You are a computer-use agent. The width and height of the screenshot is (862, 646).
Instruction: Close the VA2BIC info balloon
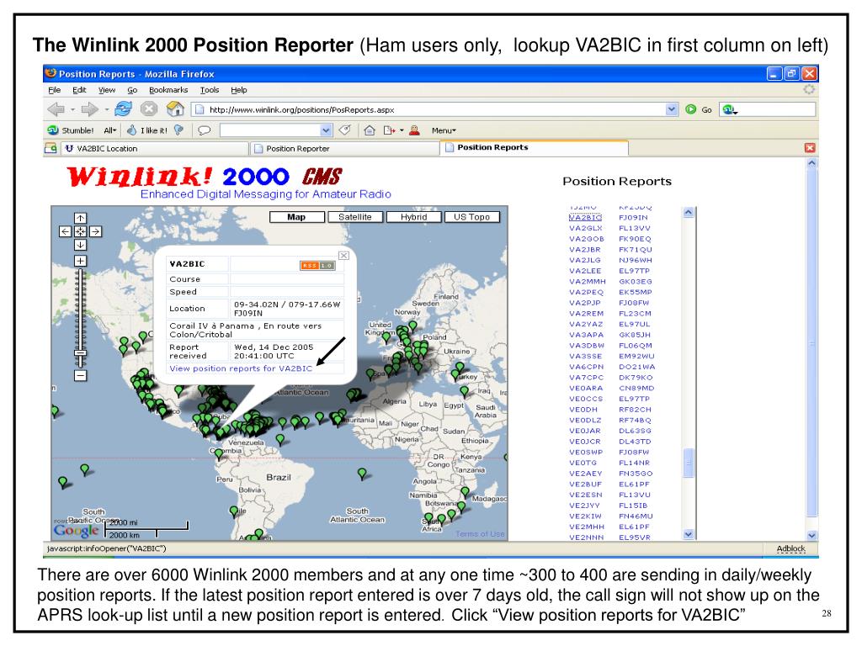click(343, 256)
